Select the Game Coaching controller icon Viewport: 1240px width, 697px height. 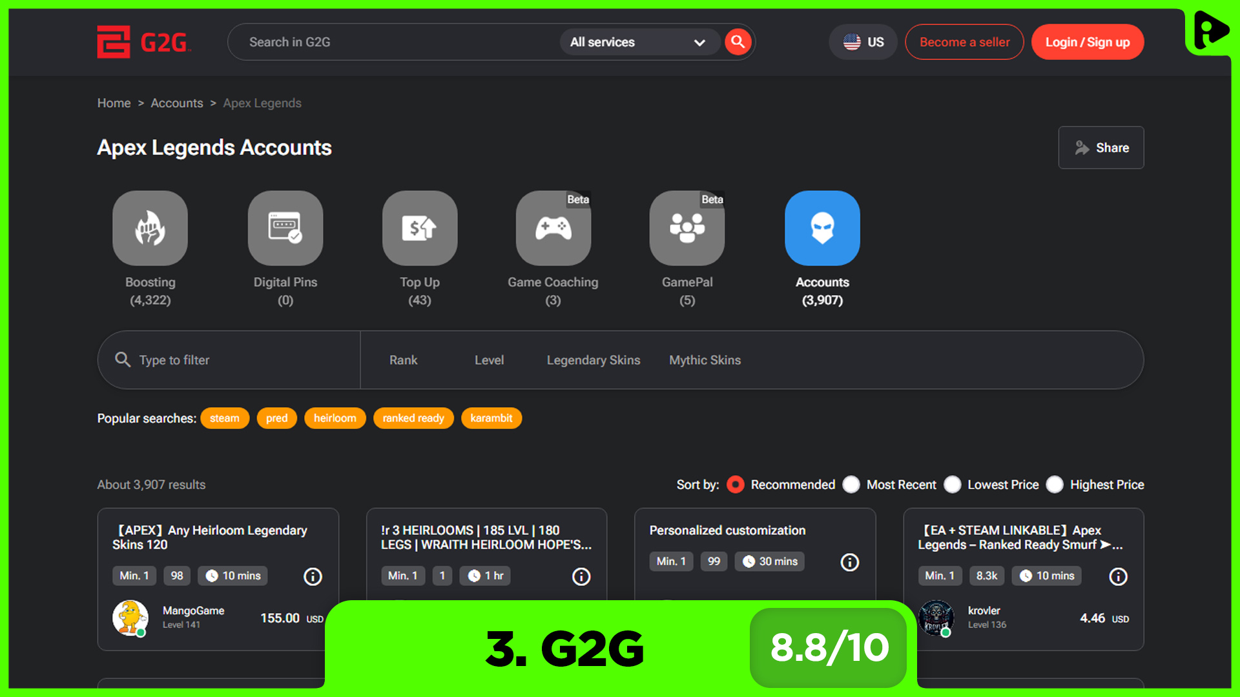point(553,228)
